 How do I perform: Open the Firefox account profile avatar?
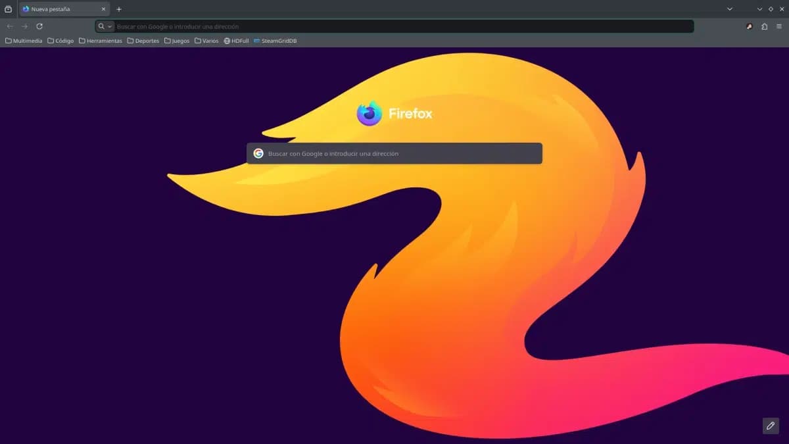(x=748, y=26)
